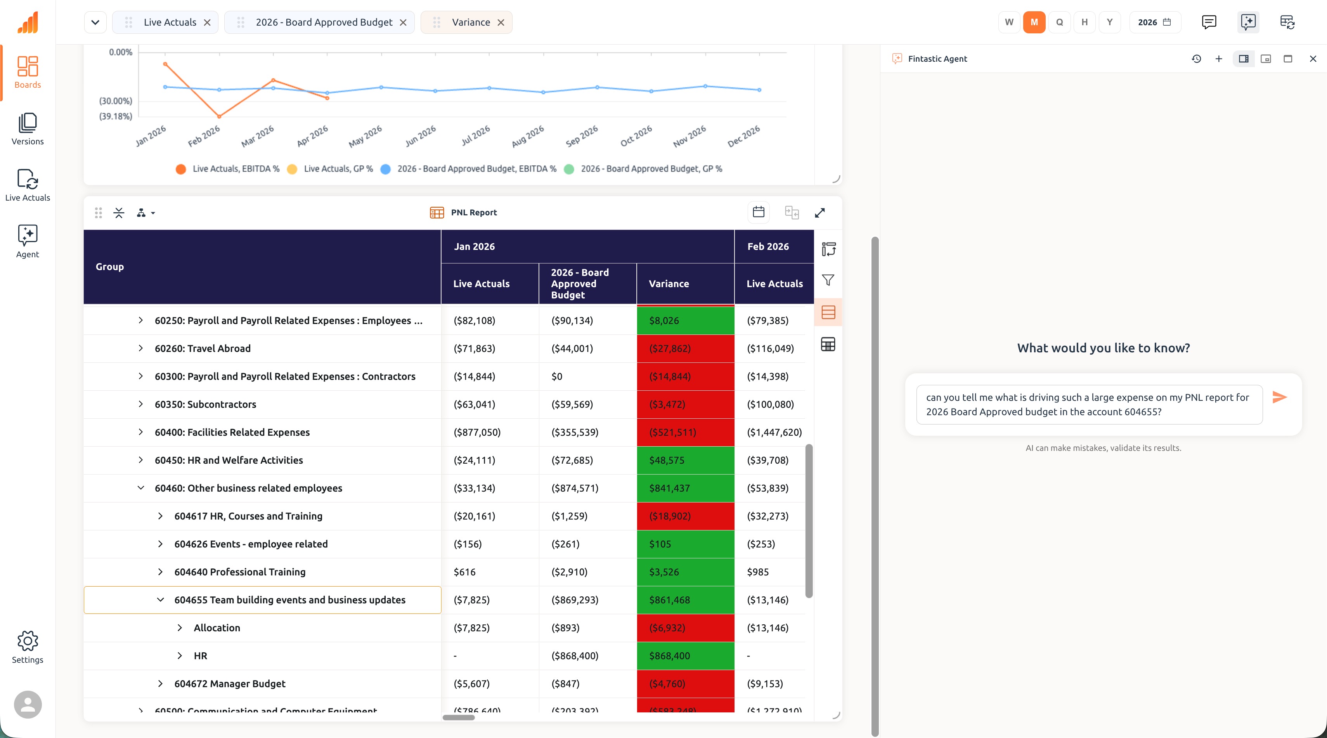Send the agent message

pyautogui.click(x=1279, y=397)
